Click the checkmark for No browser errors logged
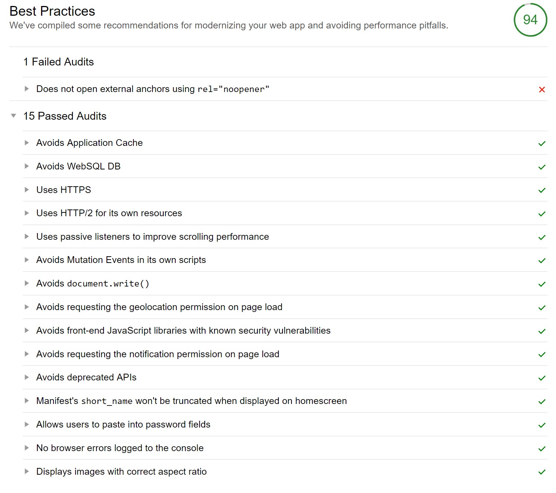The height and width of the screenshot is (493, 556). [542, 448]
